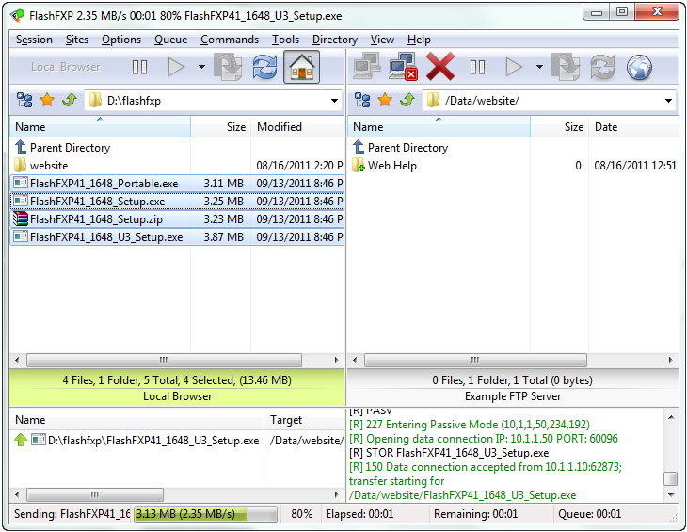
Task: Pause the left pane transfer
Action: (x=140, y=67)
